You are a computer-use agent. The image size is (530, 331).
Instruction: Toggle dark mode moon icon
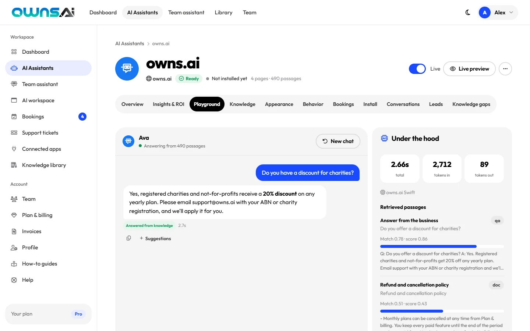(468, 13)
